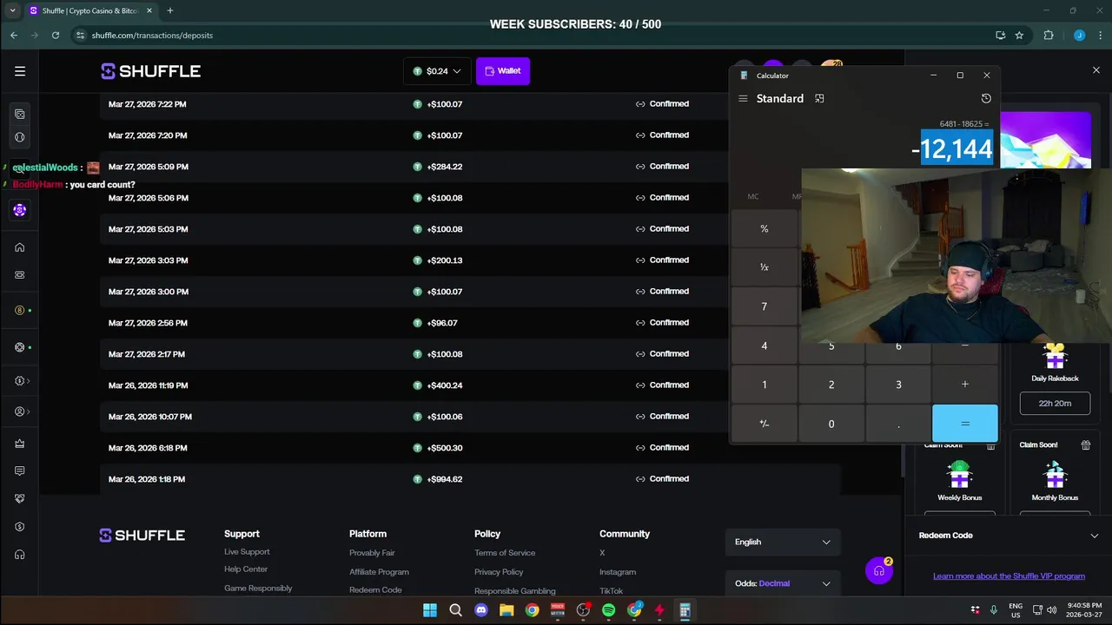Click the 7 key on Calculator

(764, 306)
